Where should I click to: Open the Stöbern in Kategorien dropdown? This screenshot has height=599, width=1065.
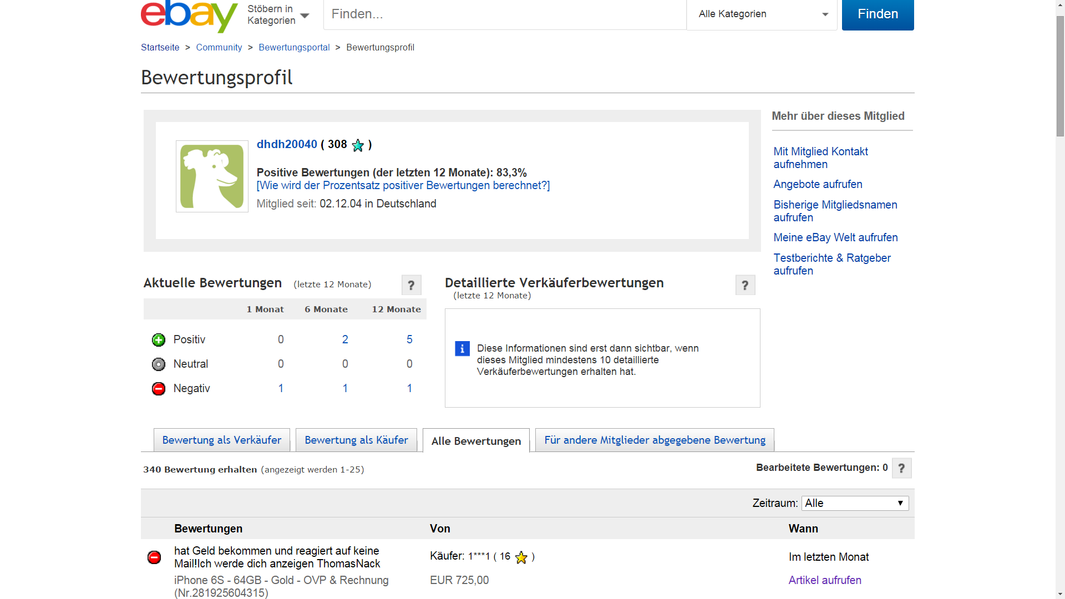[278, 15]
